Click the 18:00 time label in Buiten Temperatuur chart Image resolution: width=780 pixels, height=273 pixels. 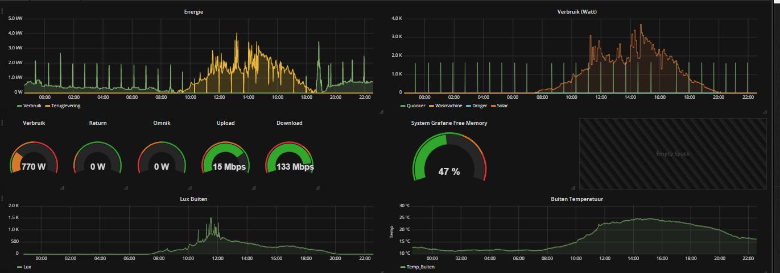(x=690, y=258)
